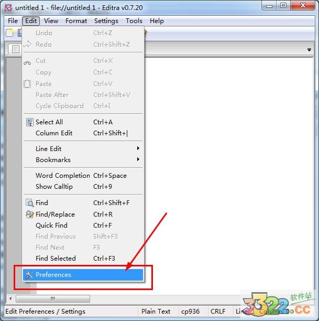This screenshot has height=321, width=319.
Task: Click the greyed Paste entry
Action: [x=83, y=84]
